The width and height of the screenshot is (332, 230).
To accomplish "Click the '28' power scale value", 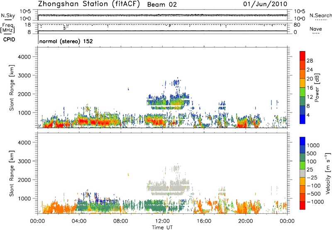I will [310, 61].
